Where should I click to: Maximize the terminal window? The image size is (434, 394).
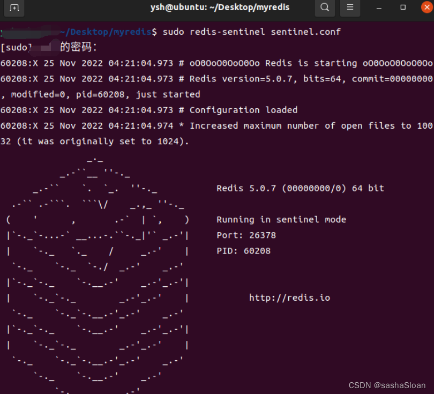pos(403,8)
